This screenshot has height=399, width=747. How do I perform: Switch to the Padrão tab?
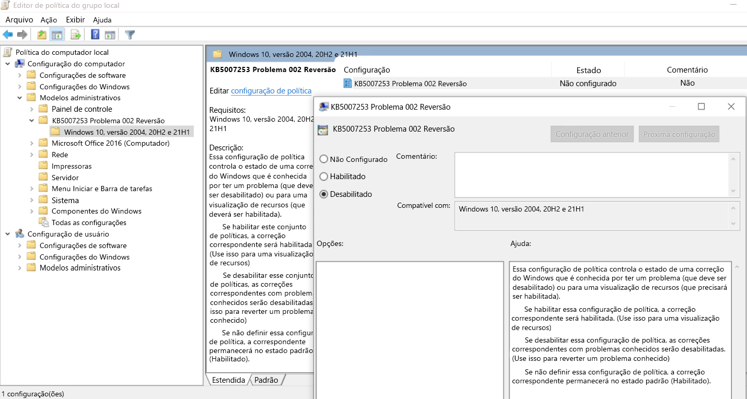[x=266, y=380]
